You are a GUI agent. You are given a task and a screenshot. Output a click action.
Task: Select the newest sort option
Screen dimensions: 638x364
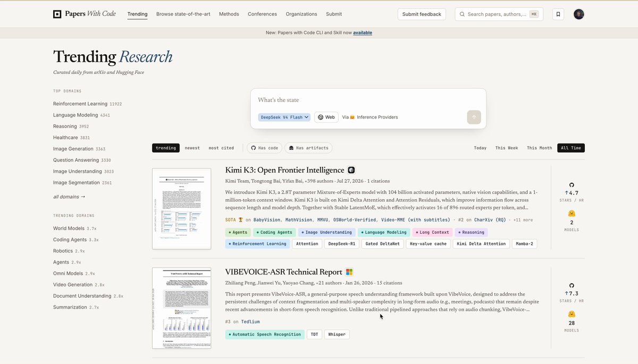[x=192, y=148]
